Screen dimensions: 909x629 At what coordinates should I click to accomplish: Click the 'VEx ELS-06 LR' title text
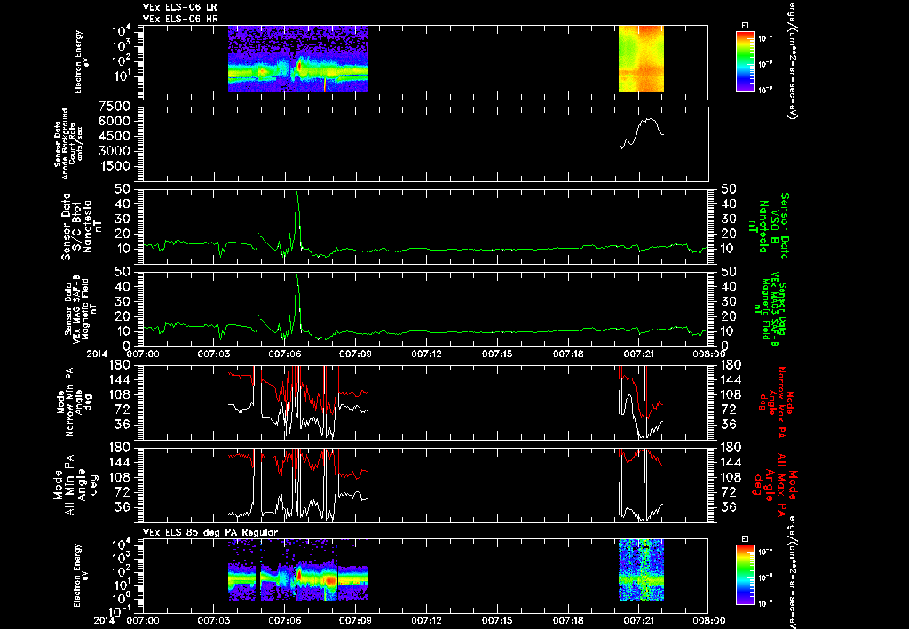point(179,7)
